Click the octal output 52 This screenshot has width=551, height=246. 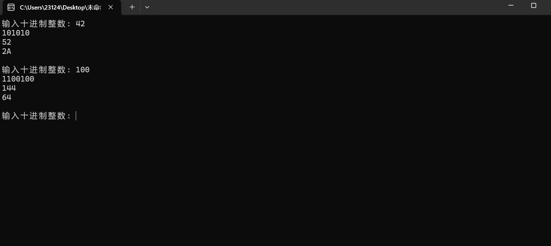(7, 42)
